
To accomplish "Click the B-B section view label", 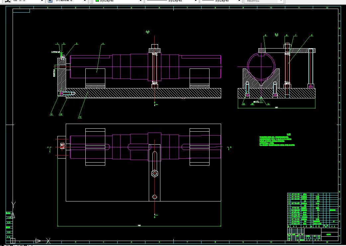I will tap(277, 35).
